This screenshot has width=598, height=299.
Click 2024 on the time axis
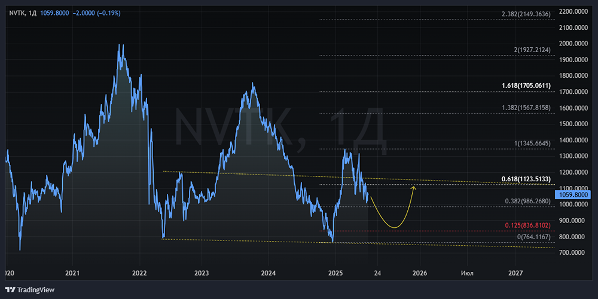tap(268, 273)
